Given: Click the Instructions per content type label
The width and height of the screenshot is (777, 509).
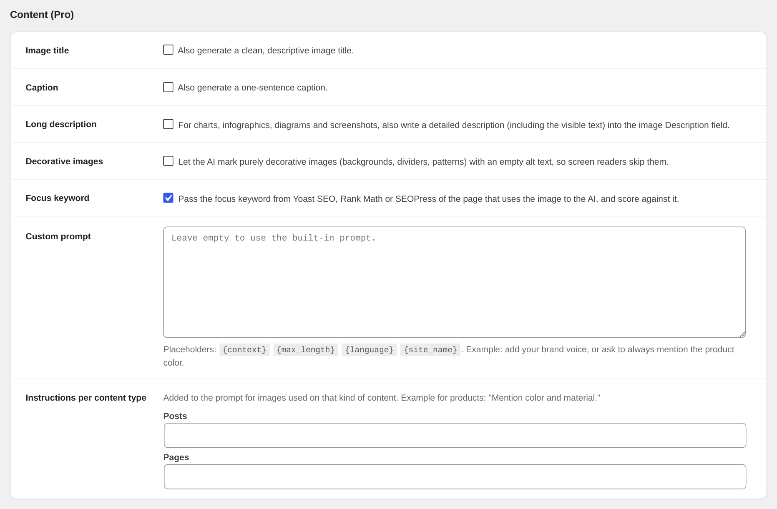Looking at the screenshot, I should pyautogui.click(x=86, y=398).
